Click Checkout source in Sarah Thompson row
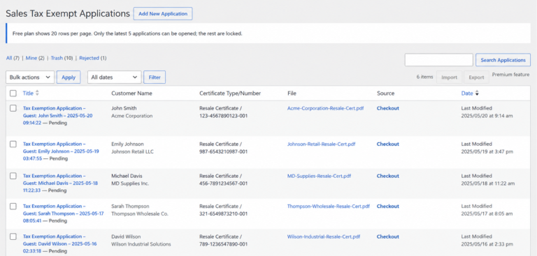The width and height of the screenshot is (537, 256). pyautogui.click(x=388, y=206)
